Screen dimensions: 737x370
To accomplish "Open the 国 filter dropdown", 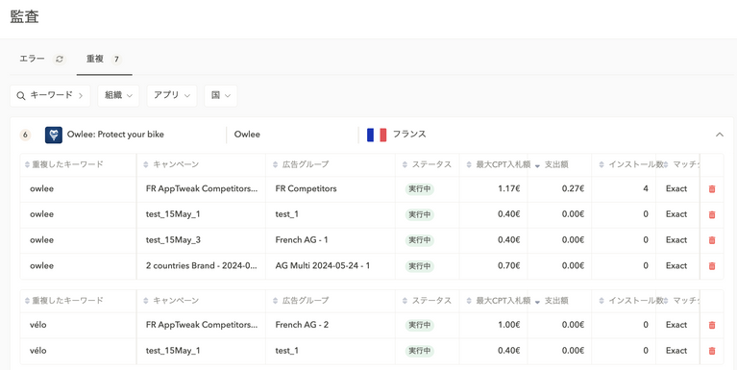I will coord(220,95).
